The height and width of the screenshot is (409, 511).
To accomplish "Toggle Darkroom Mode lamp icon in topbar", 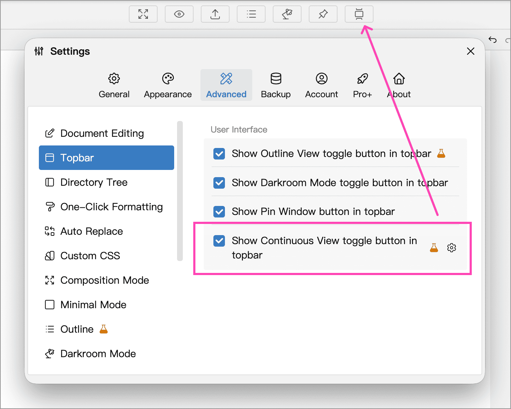I will tap(287, 14).
